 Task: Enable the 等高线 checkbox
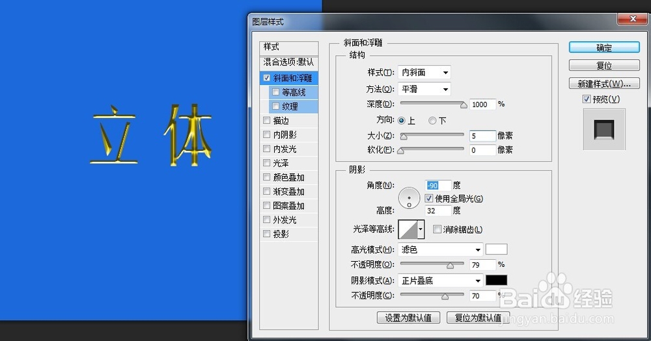275,92
